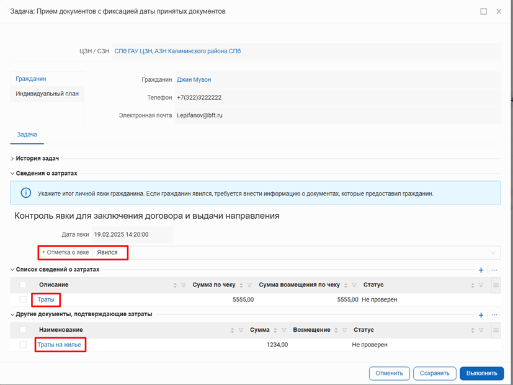The height and width of the screenshot is (385, 513).
Task: Sort by the Наименование column arrows
Action: (232, 330)
